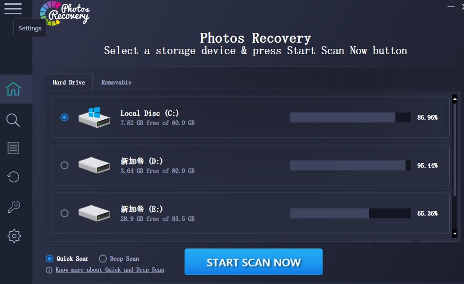This screenshot has height=284, width=464.
Task: Click the info icon beside Know more link
Action: [x=49, y=270]
